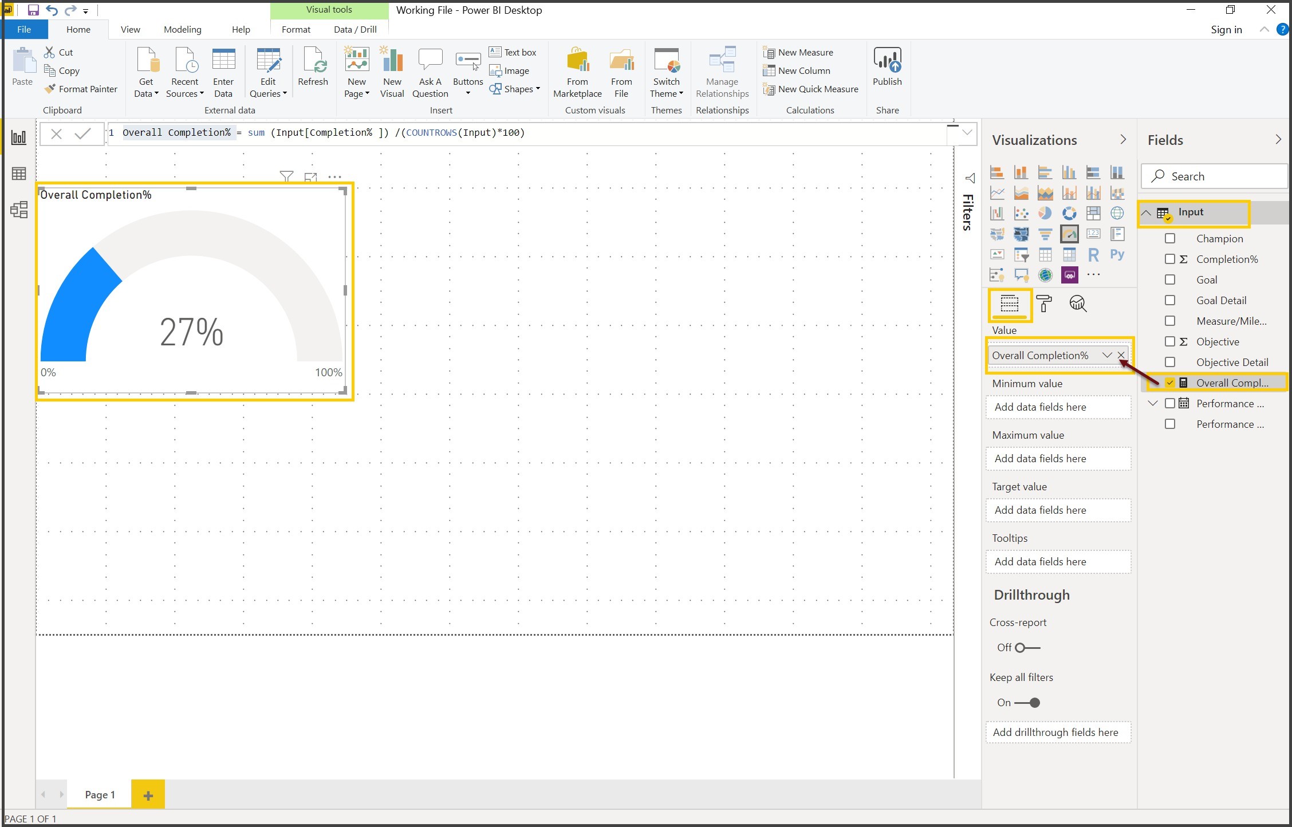Check the Goal Detail field checkbox

pos(1170,300)
